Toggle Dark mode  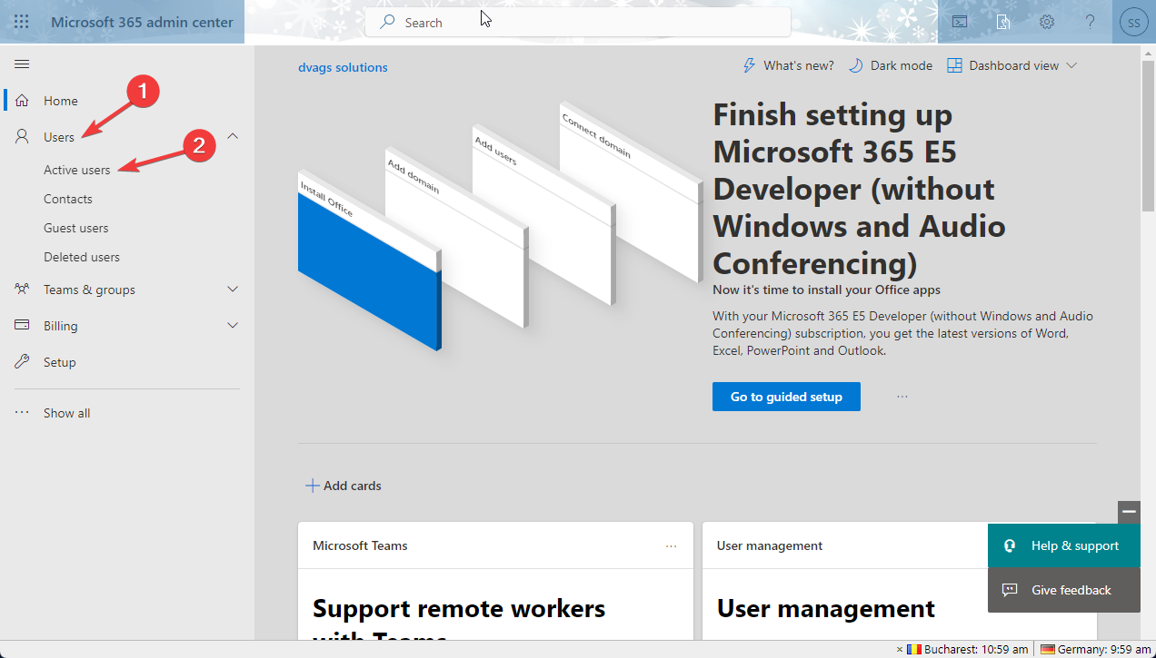coord(891,65)
